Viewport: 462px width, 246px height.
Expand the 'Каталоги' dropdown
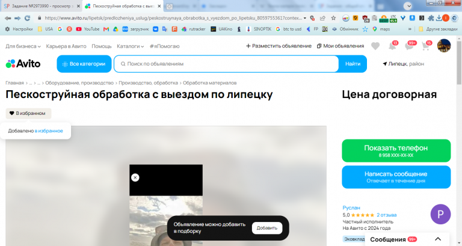(130, 46)
